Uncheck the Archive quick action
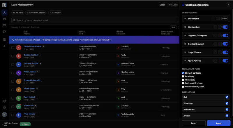233x128 pixels. (227, 116)
